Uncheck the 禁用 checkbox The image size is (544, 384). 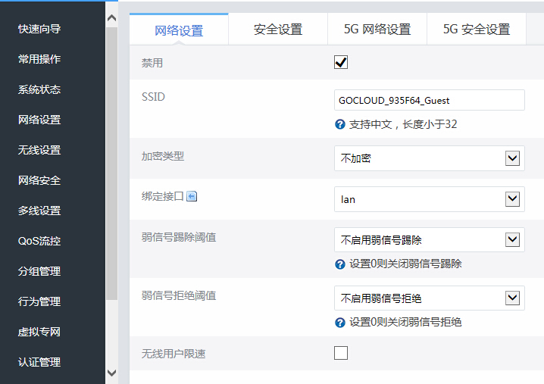click(x=341, y=63)
